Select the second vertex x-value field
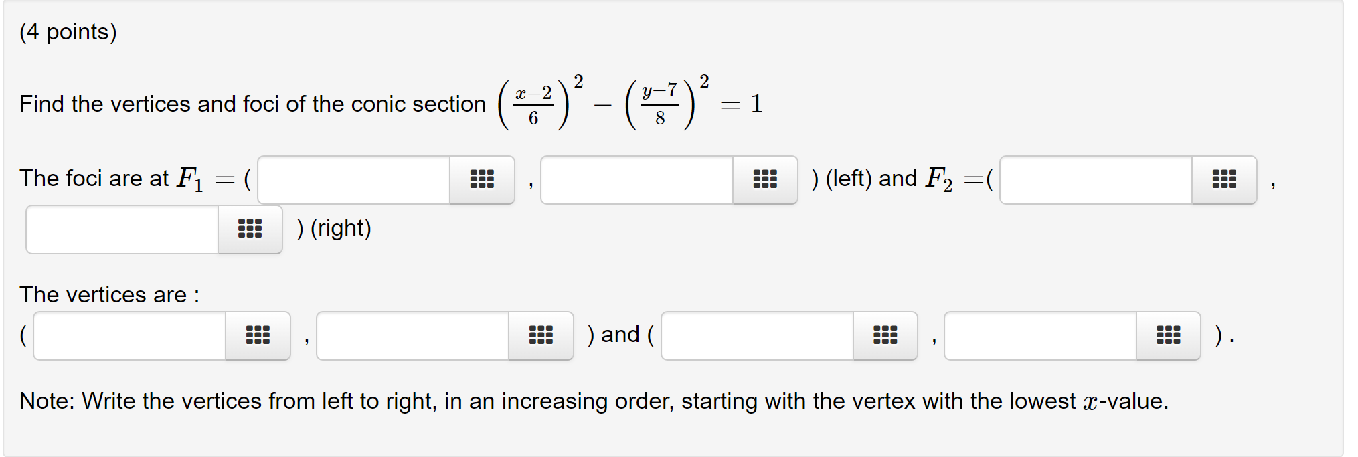 [756, 335]
